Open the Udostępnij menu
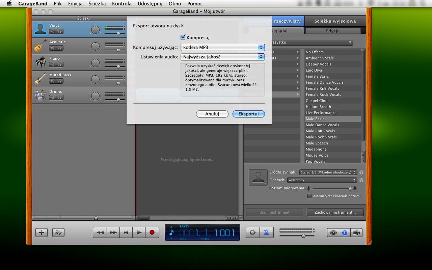The image size is (432, 270). pos(150,4)
